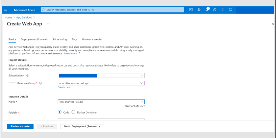
Task: Open the ellipsis menu beside Create Web App
Action: click(x=48, y=24)
